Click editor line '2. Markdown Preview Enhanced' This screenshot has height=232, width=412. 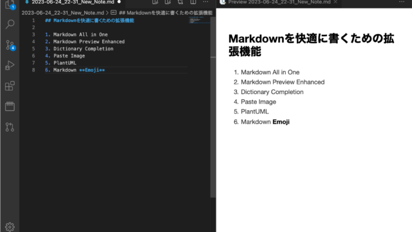click(84, 41)
